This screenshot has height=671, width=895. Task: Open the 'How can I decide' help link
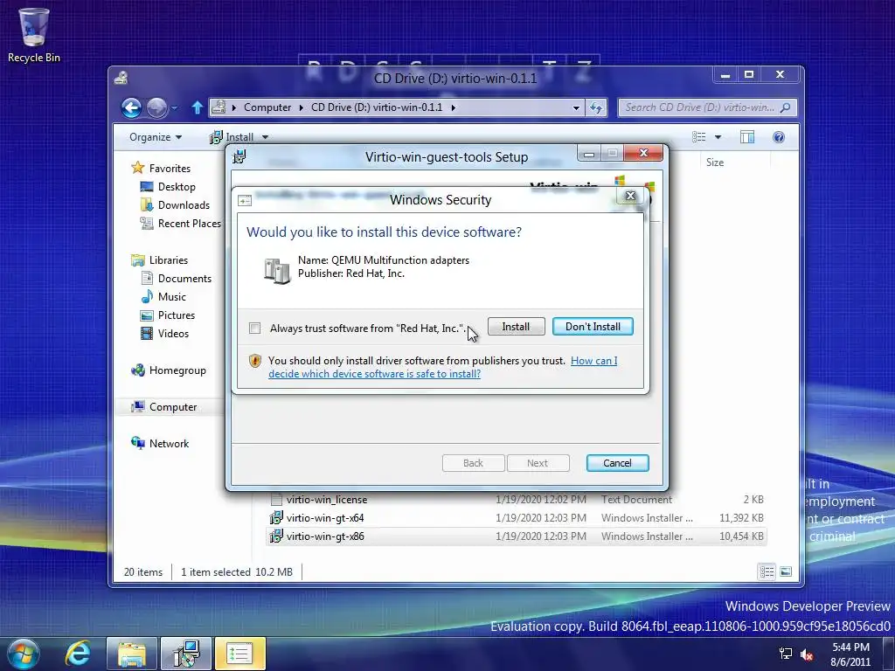tap(443, 367)
